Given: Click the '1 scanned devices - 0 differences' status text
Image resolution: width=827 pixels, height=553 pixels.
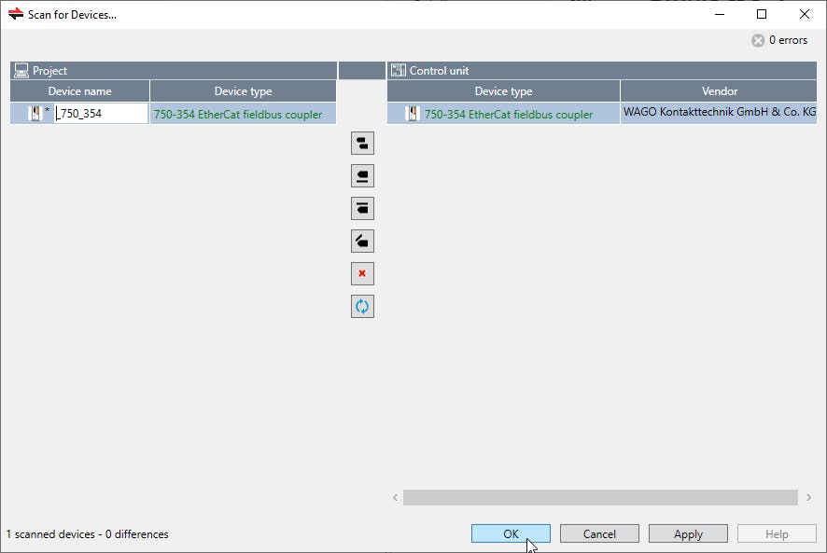Looking at the screenshot, I should [x=88, y=534].
